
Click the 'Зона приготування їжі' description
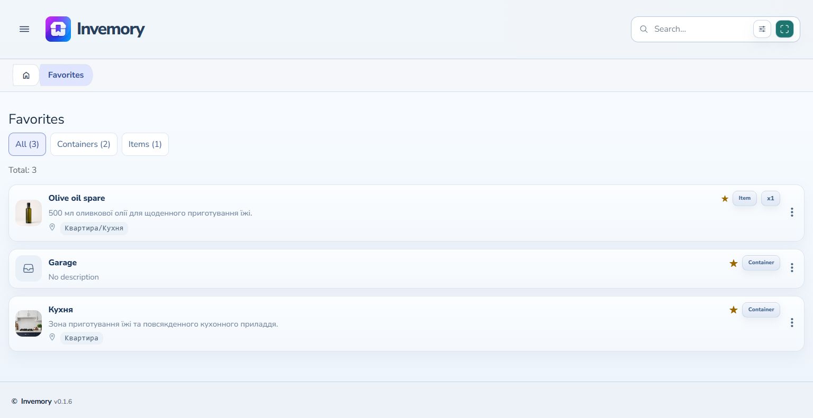point(163,324)
